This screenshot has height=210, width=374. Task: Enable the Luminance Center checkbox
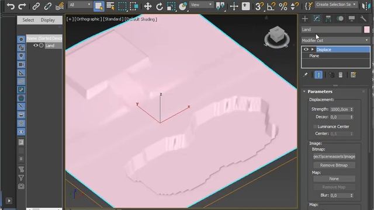tap(315, 127)
